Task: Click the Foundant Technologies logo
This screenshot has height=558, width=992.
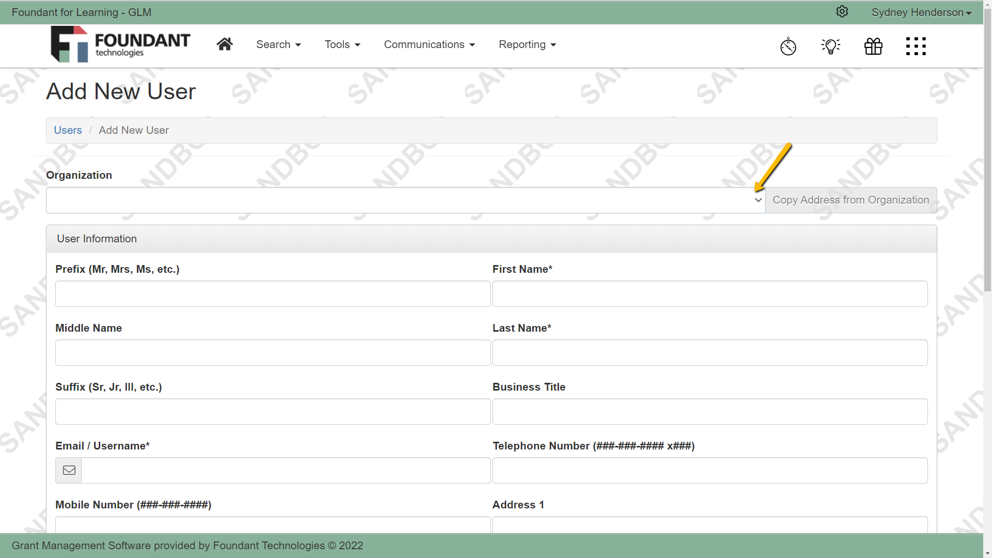Action: coord(120,44)
